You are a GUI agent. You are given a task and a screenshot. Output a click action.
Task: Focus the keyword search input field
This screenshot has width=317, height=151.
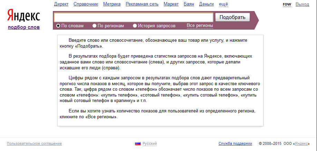coord(134,17)
